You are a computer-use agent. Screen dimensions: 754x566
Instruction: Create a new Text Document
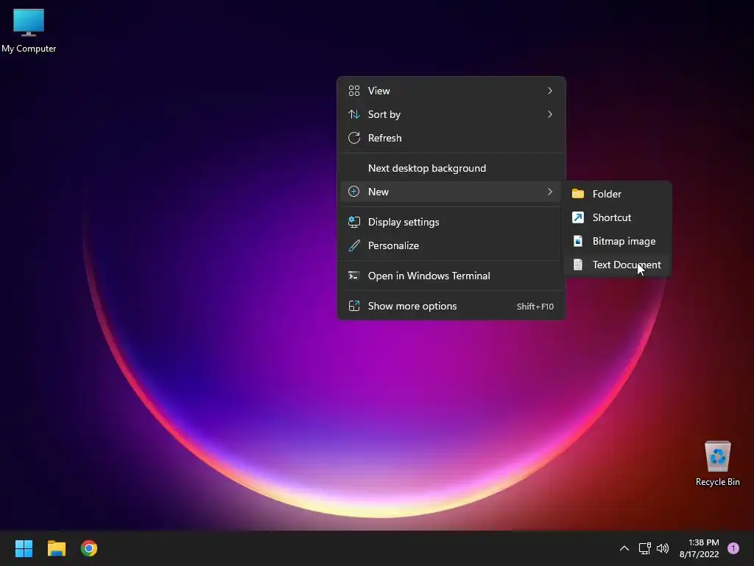click(x=618, y=265)
